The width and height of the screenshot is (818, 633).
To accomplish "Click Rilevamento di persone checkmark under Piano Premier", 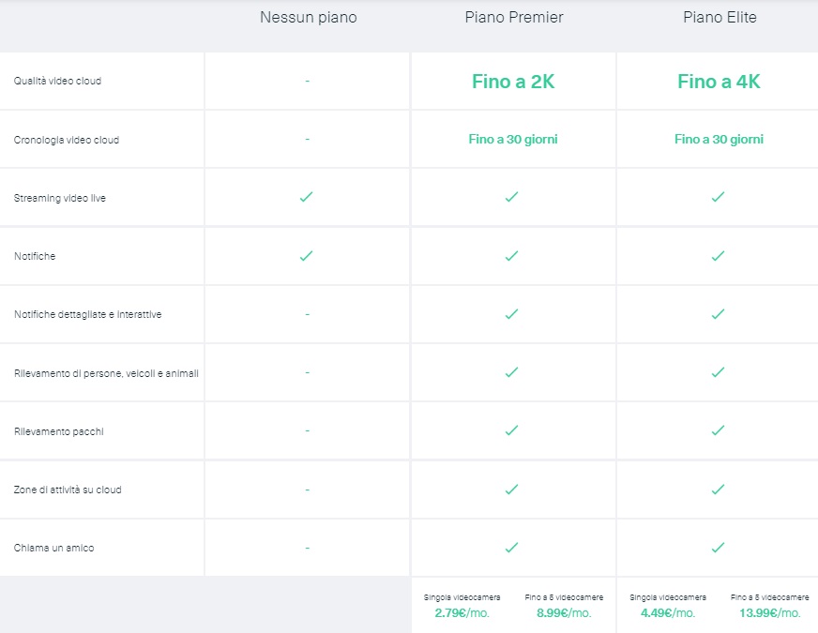I will 512,371.
